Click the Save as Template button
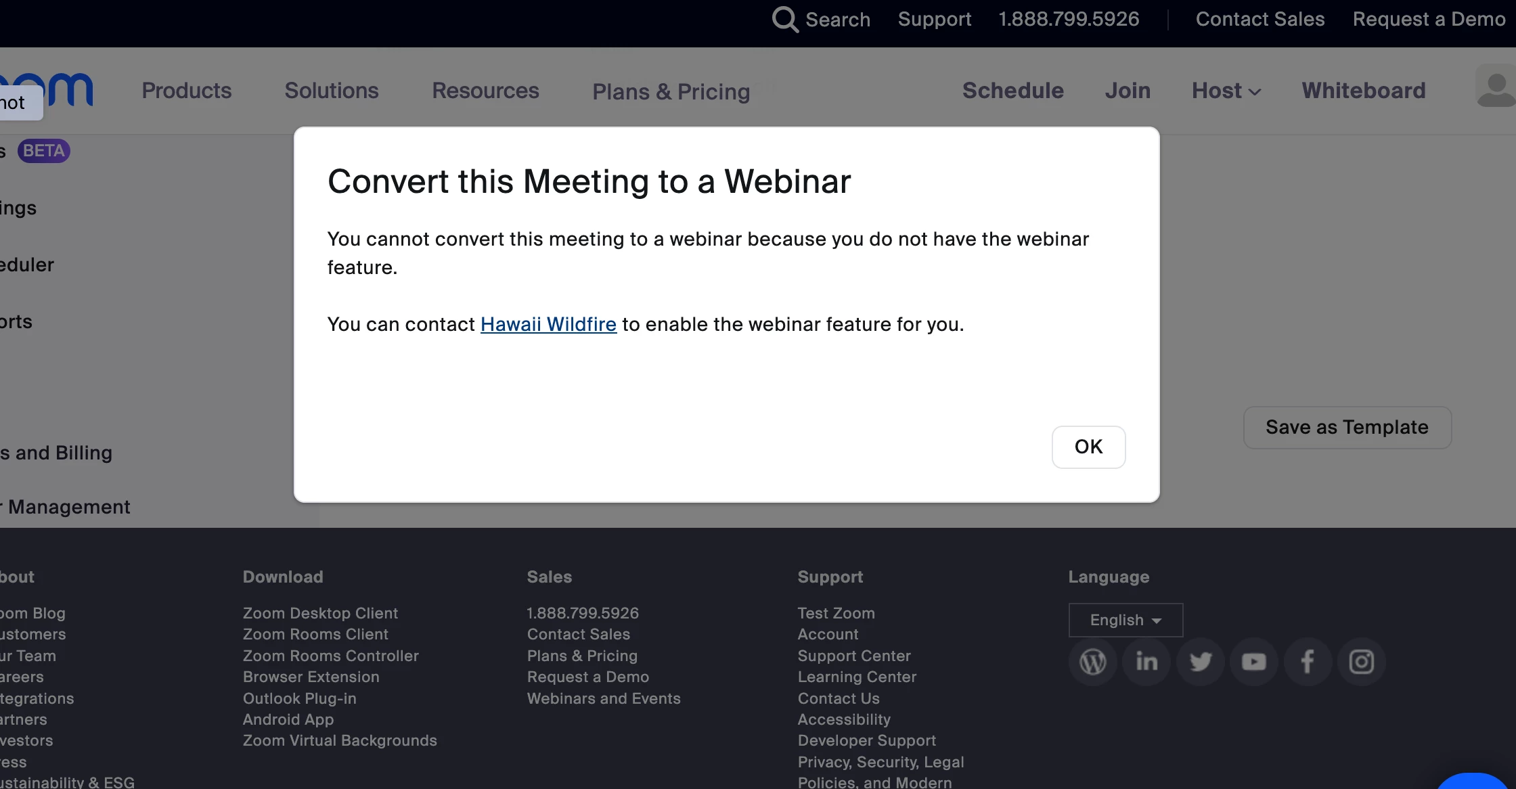 pyautogui.click(x=1347, y=427)
